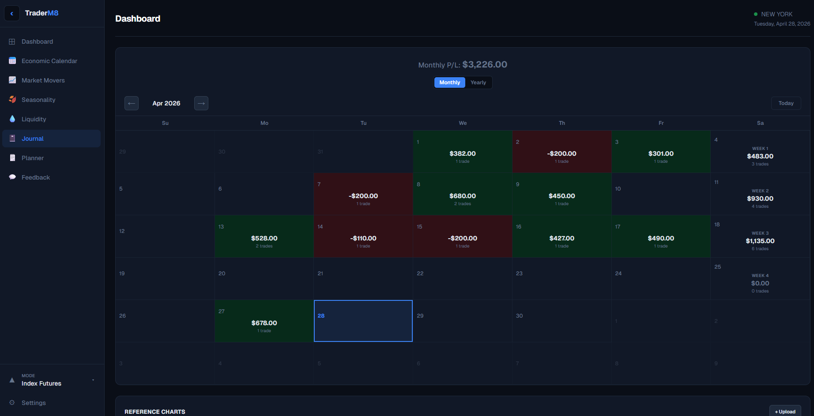Select the Seasonality icon
The width and height of the screenshot is (814, 416).
[x=12, y=100]
